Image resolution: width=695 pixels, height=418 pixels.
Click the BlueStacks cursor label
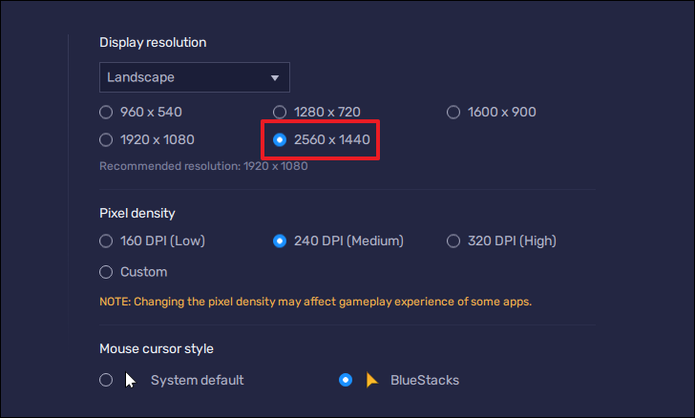coord(425,381)
